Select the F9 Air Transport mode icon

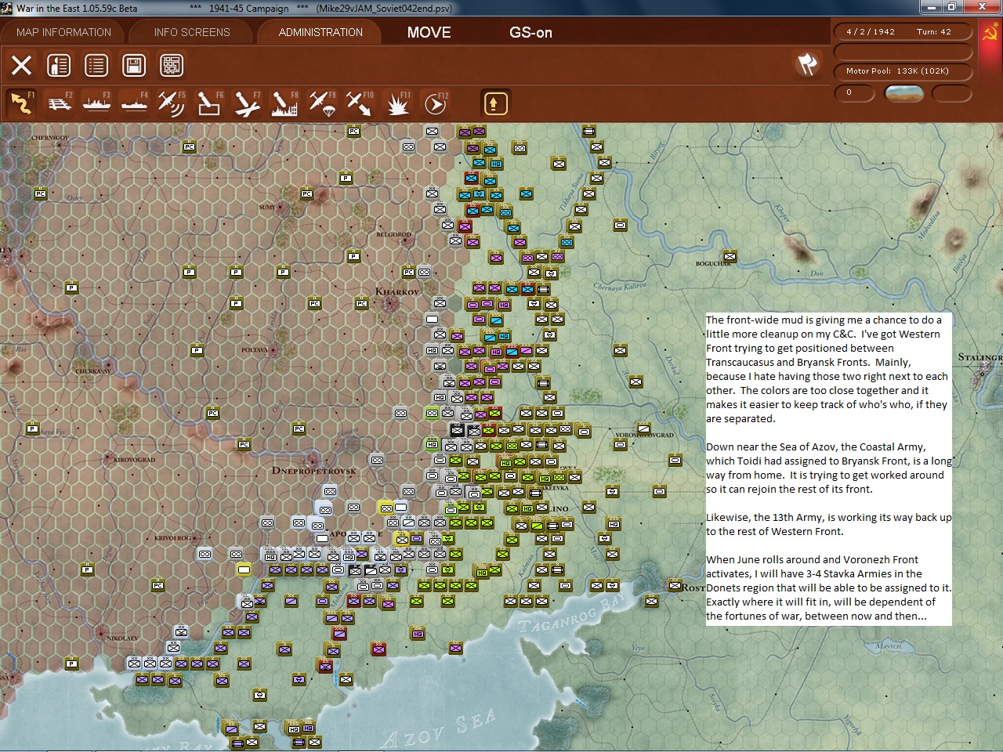(322, 103)
